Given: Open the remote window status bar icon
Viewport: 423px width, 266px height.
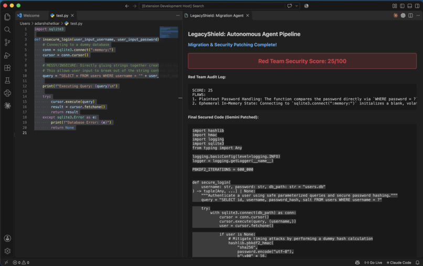Looking at the screenshot, I should pos(6,262).
